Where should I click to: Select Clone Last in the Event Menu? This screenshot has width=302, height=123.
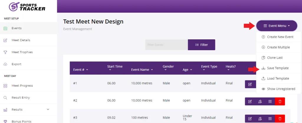click(x=275, y=58)
